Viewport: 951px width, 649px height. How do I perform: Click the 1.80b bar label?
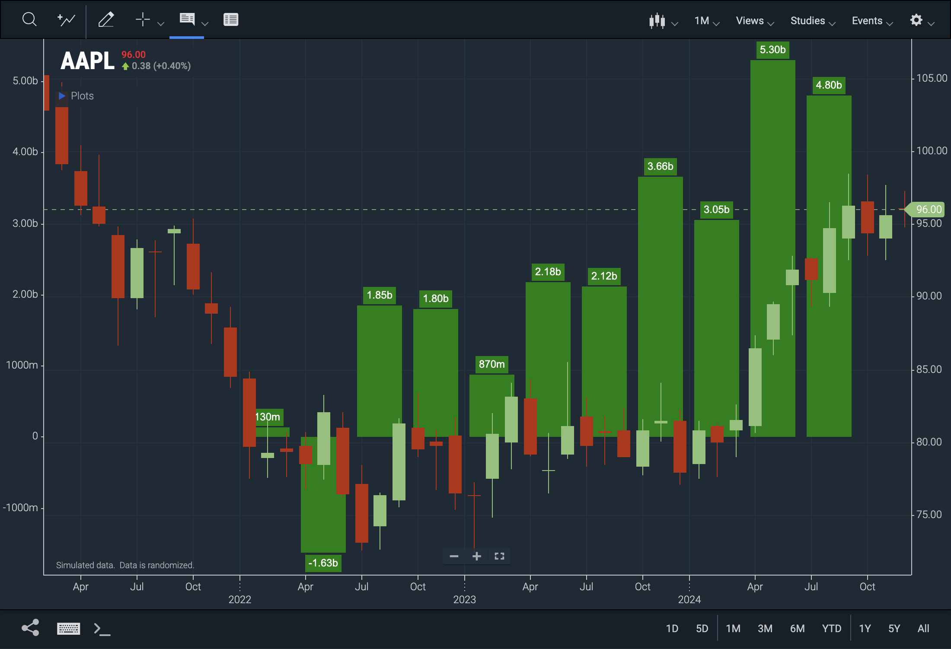435,299
